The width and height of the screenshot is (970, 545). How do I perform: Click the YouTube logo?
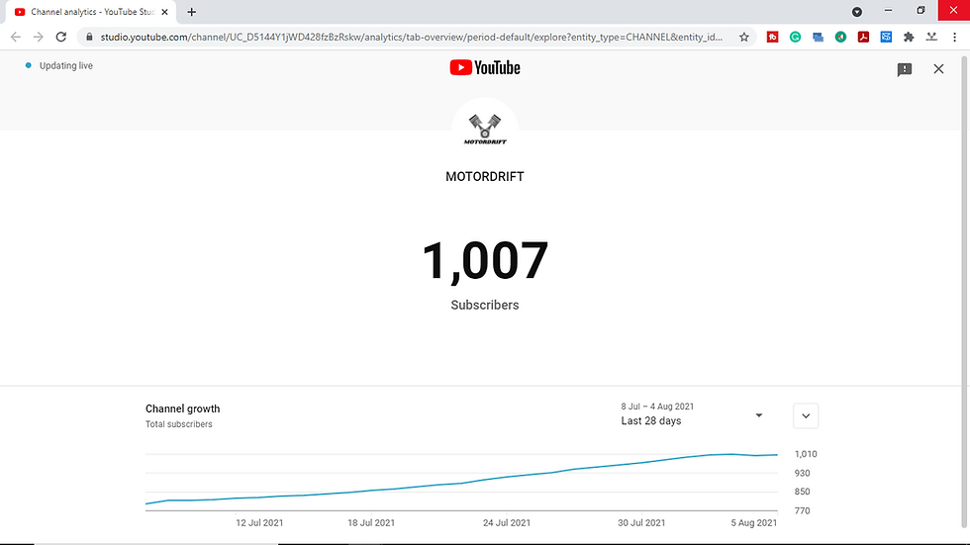point(485,67)
